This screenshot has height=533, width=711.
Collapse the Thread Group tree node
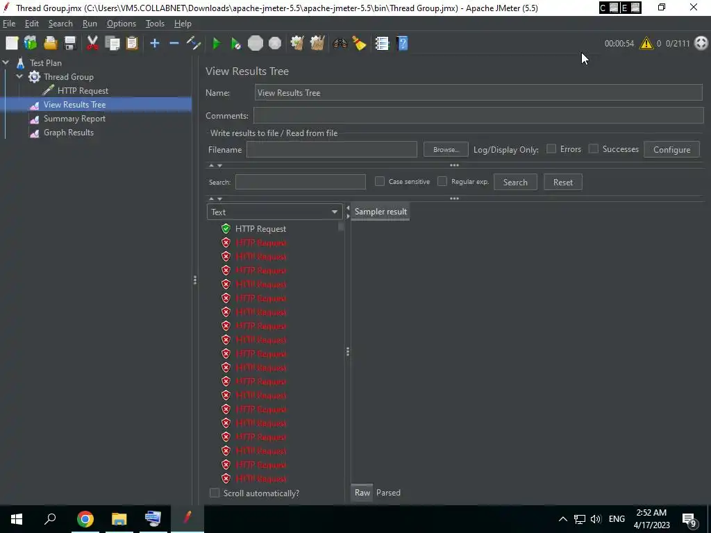coord(19,76)
